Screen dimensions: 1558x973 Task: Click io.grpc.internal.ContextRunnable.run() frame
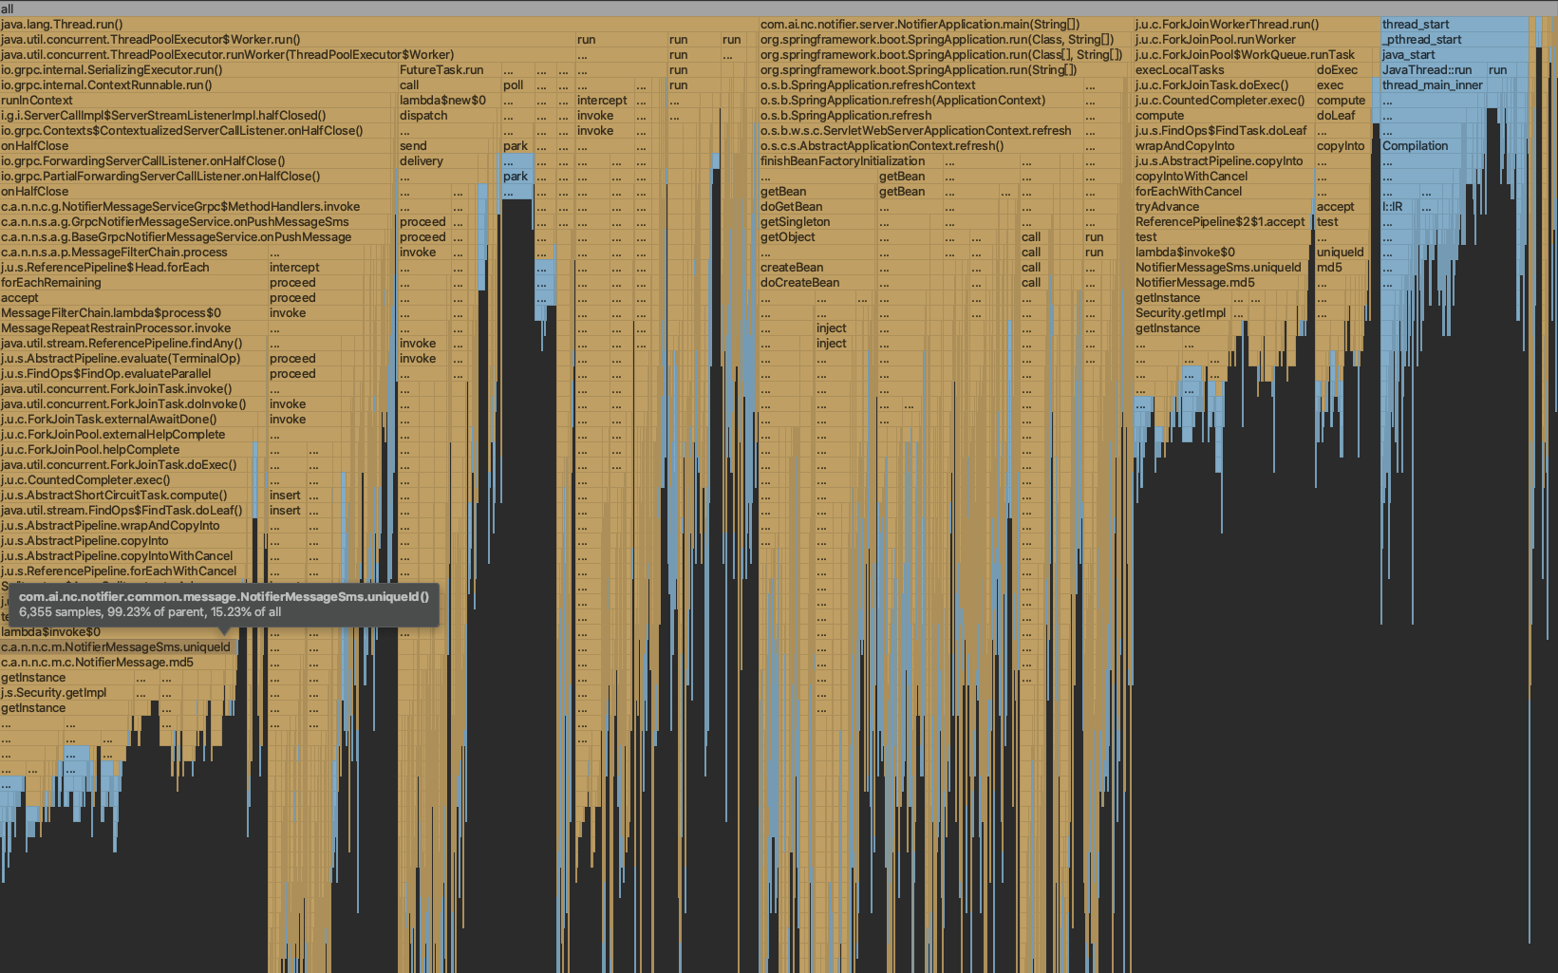point(198,84)
